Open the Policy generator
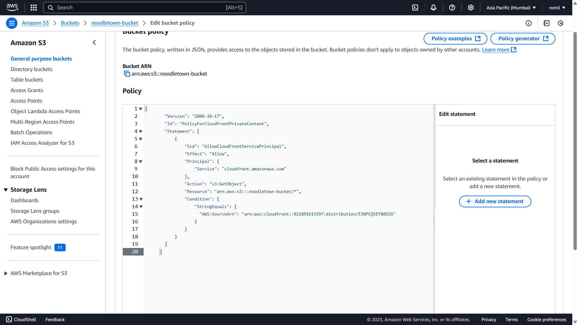The image size is (578, 325). [523, 39]
